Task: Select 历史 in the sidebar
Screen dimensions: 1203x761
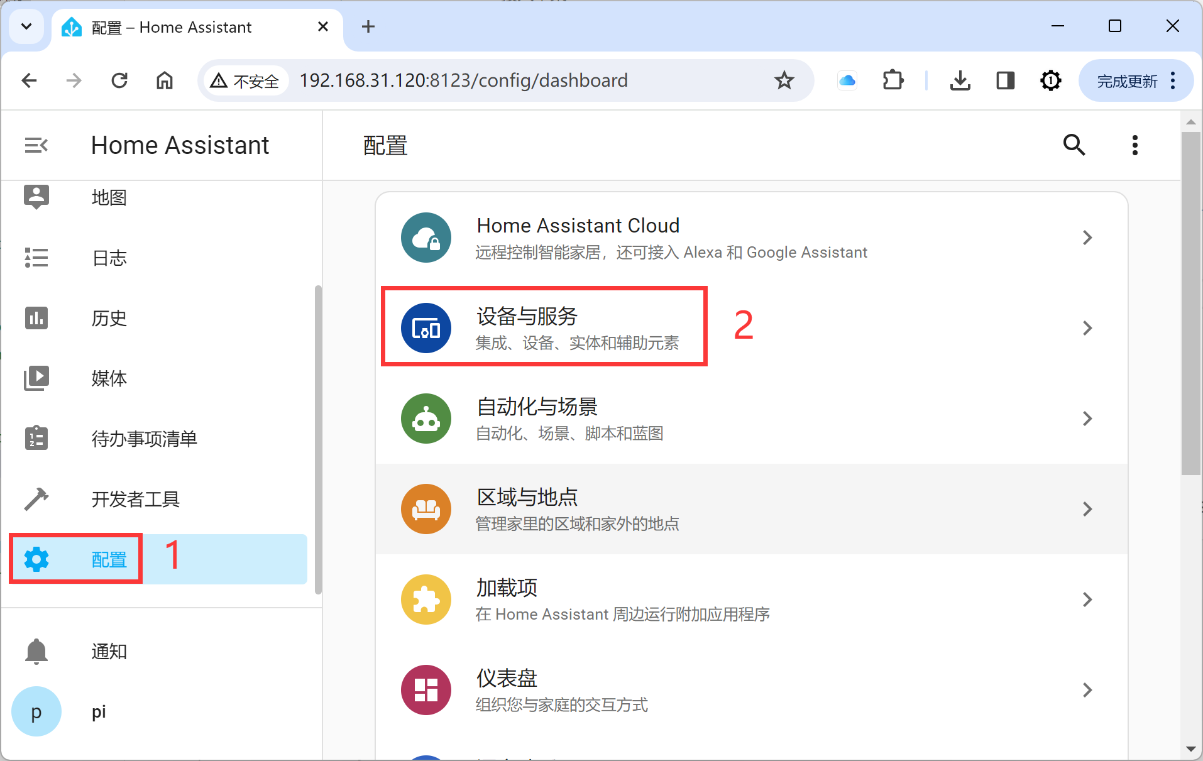Action: click(109, 318)
